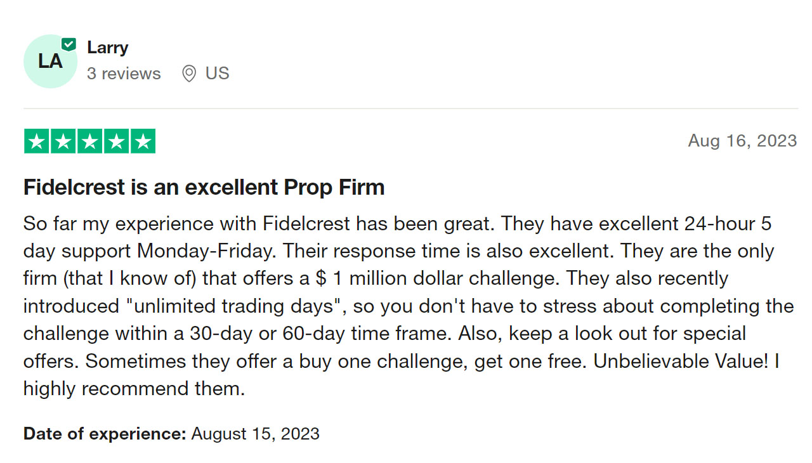Click the '3 reviews' count text
This screenshot has height=463, width=812.
tap(124, 74)
